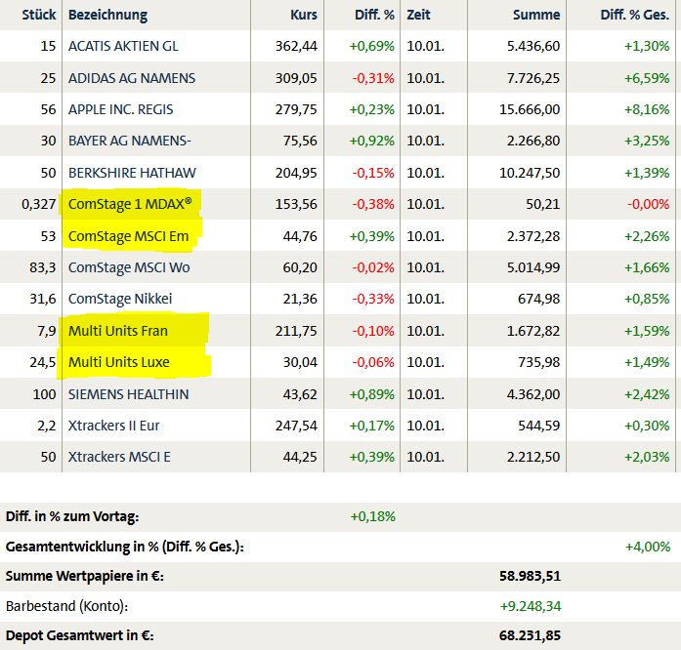Select the quantity 100 cell

tap(44, 394)
